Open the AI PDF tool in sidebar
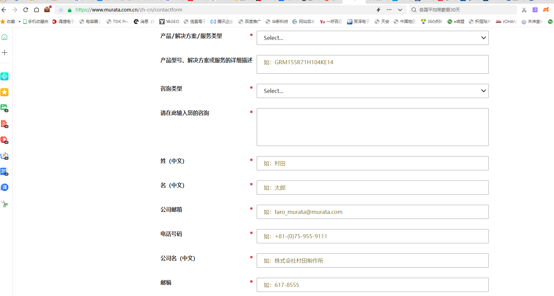This screenshot has height=296, width=554. [x=4, y=124]
